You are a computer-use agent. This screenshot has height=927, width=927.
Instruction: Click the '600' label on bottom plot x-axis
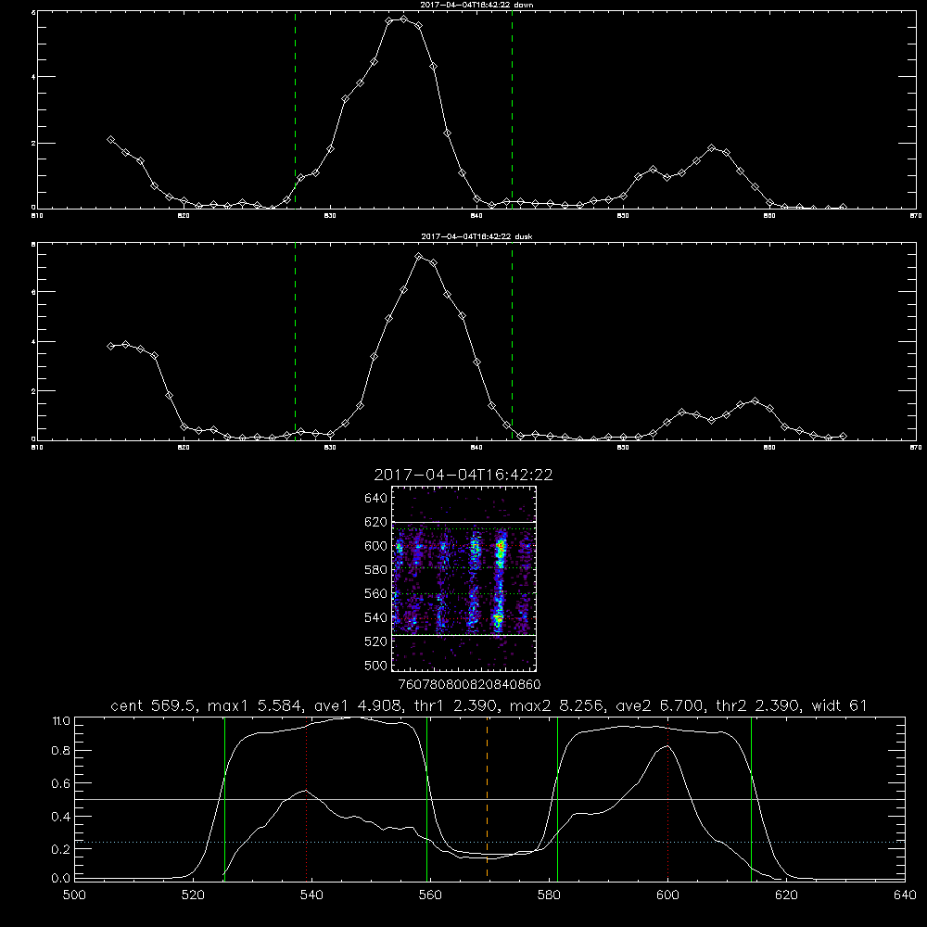[667, 895]
